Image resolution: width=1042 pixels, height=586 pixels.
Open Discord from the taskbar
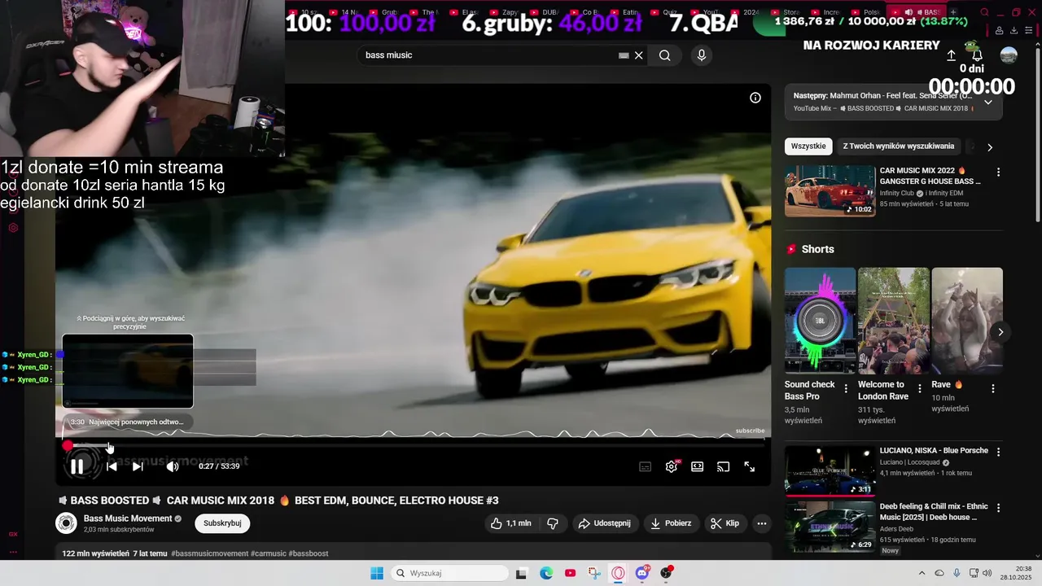pos(642,573)
